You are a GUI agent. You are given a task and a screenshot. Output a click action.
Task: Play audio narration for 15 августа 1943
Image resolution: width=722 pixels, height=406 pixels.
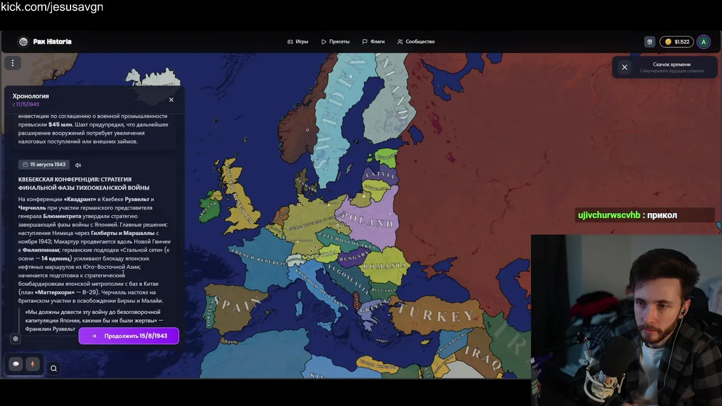(x=78, y=165)
